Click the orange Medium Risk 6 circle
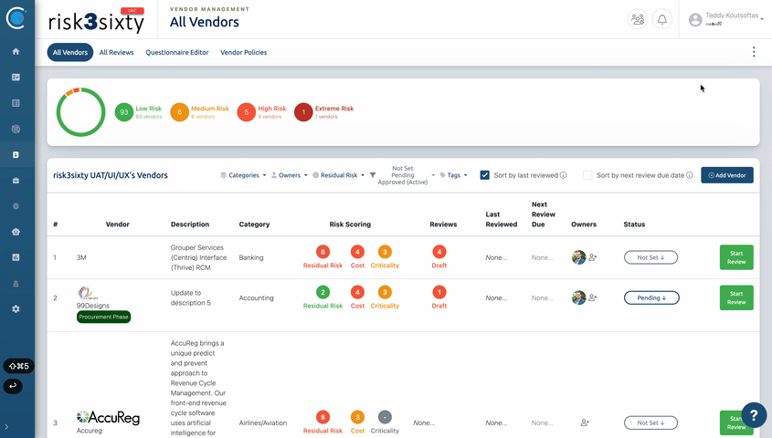 [x=180, y=112]
